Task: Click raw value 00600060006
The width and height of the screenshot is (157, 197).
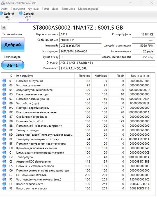Action: [x=139, y=130]
